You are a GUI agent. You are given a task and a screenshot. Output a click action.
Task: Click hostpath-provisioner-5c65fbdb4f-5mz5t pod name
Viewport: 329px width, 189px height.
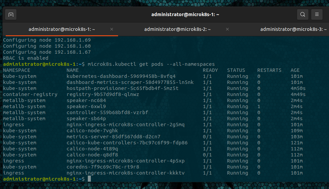coord(122,88)
